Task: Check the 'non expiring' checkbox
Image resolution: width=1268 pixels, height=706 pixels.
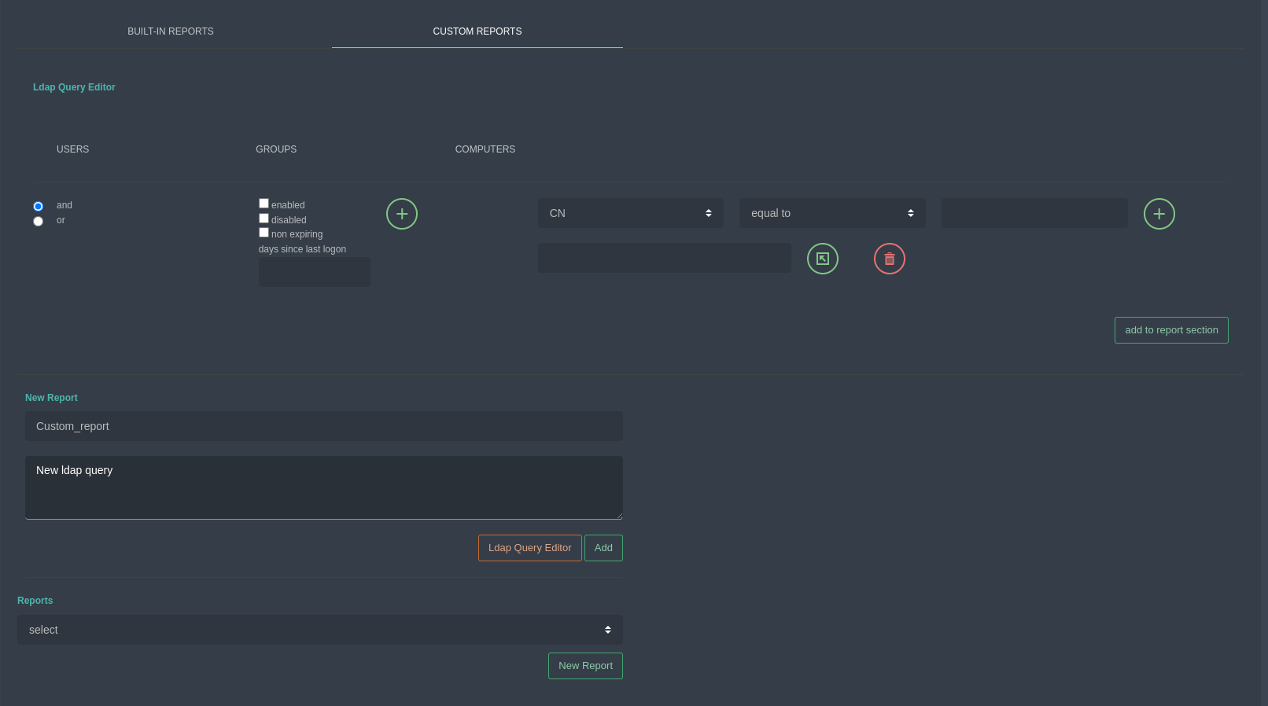Action: tap(264, 232)
